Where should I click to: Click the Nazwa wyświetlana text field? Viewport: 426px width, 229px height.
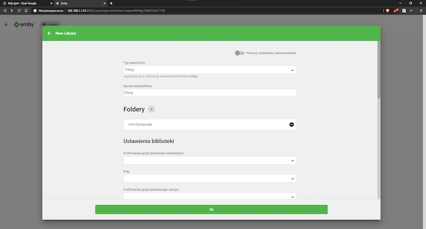(x=209, y=93)
